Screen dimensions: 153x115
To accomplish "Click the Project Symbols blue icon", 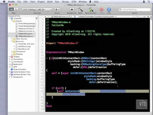I will click(x=12, y=69).
